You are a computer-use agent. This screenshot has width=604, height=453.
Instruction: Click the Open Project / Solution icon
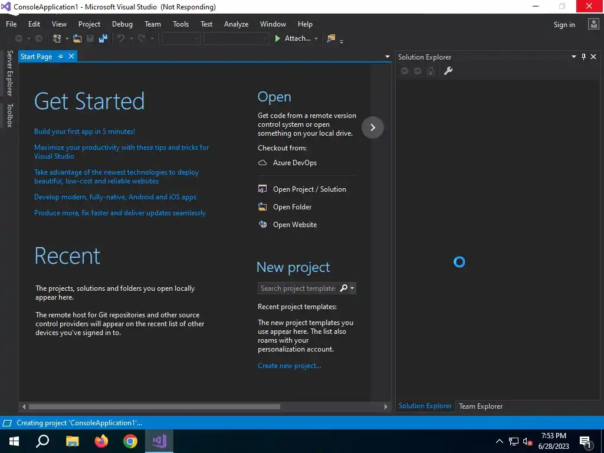pos(262,189)
